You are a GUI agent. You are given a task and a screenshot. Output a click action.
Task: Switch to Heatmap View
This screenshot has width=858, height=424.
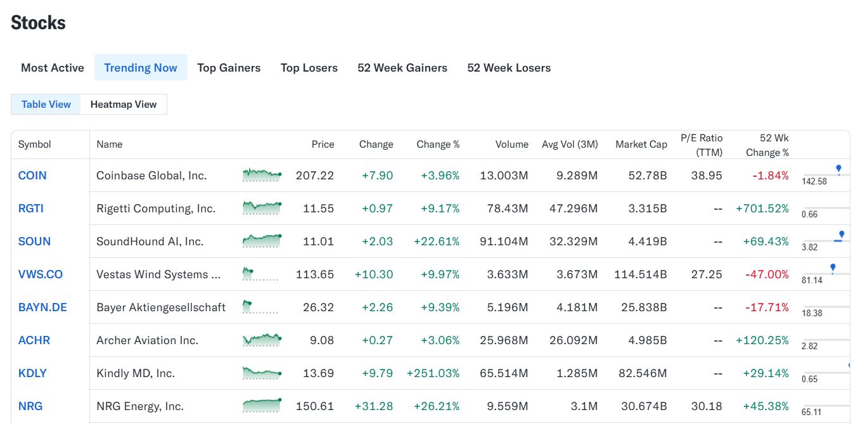tap(124, 105)
